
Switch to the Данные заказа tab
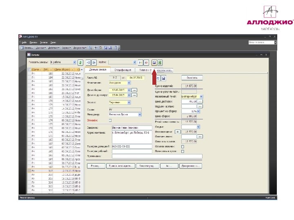[x=98, y=70]
